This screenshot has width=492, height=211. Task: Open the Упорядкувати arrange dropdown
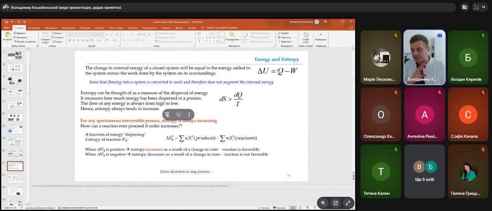[232, 38]
